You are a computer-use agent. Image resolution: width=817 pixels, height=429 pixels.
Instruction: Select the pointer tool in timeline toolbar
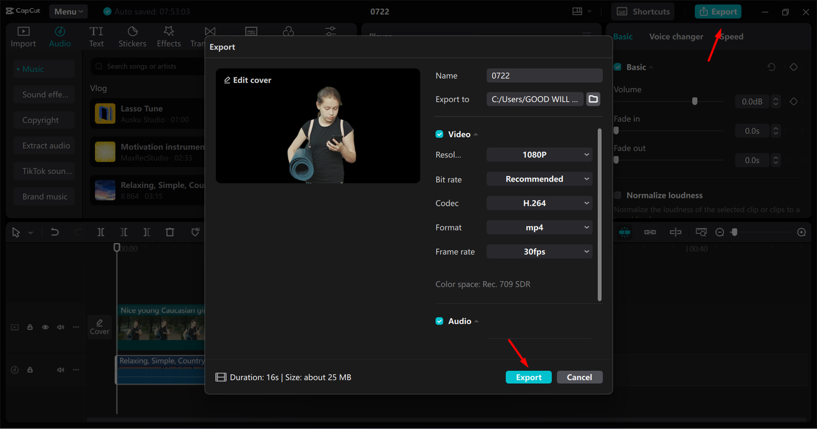click(16, 233)
